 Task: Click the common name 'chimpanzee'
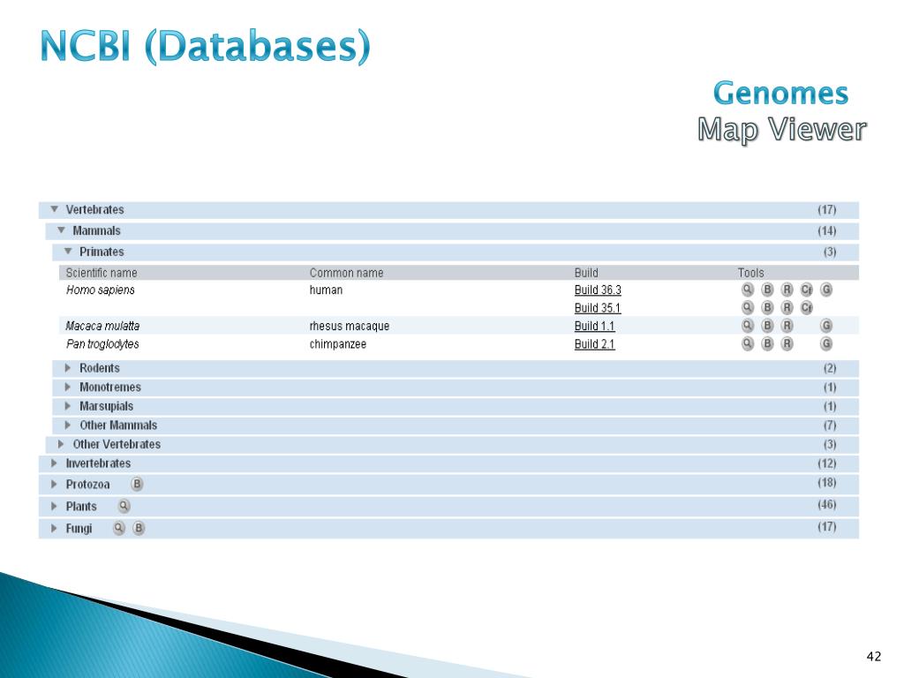338,344
